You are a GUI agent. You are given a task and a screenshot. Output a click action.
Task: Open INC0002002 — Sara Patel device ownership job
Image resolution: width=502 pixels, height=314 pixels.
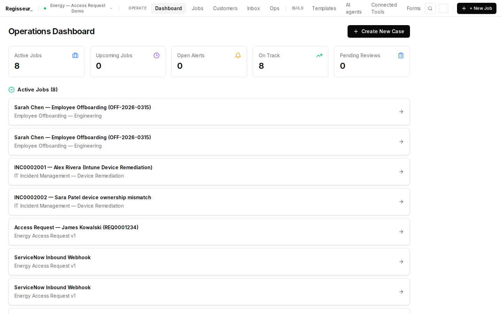[x=209, y=202]
